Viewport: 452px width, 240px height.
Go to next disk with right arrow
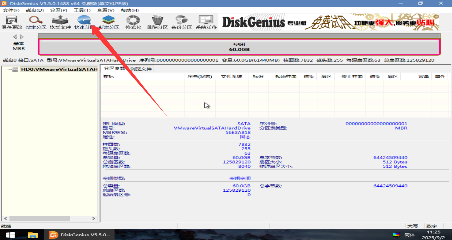[22, 37]
